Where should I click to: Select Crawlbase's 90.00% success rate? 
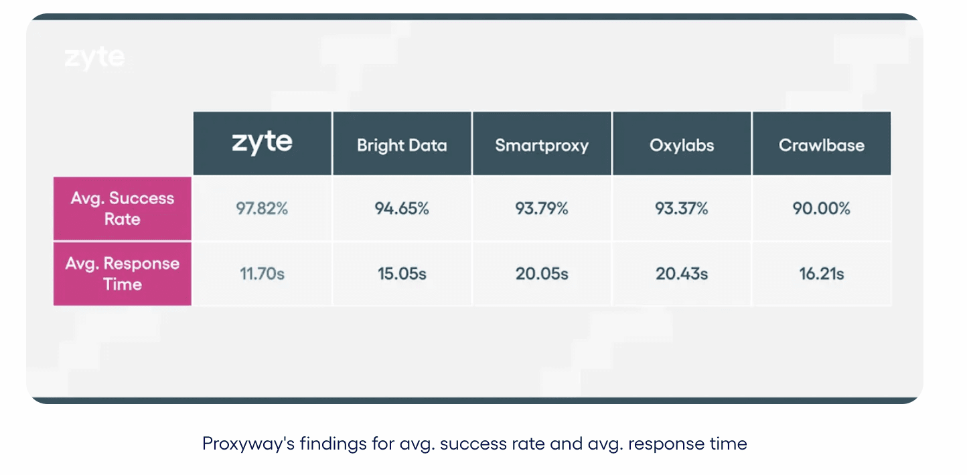[822, 209]
